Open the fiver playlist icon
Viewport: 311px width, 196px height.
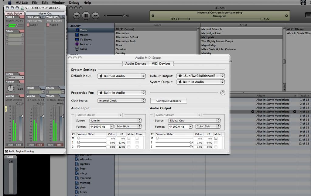pos(77,169)
